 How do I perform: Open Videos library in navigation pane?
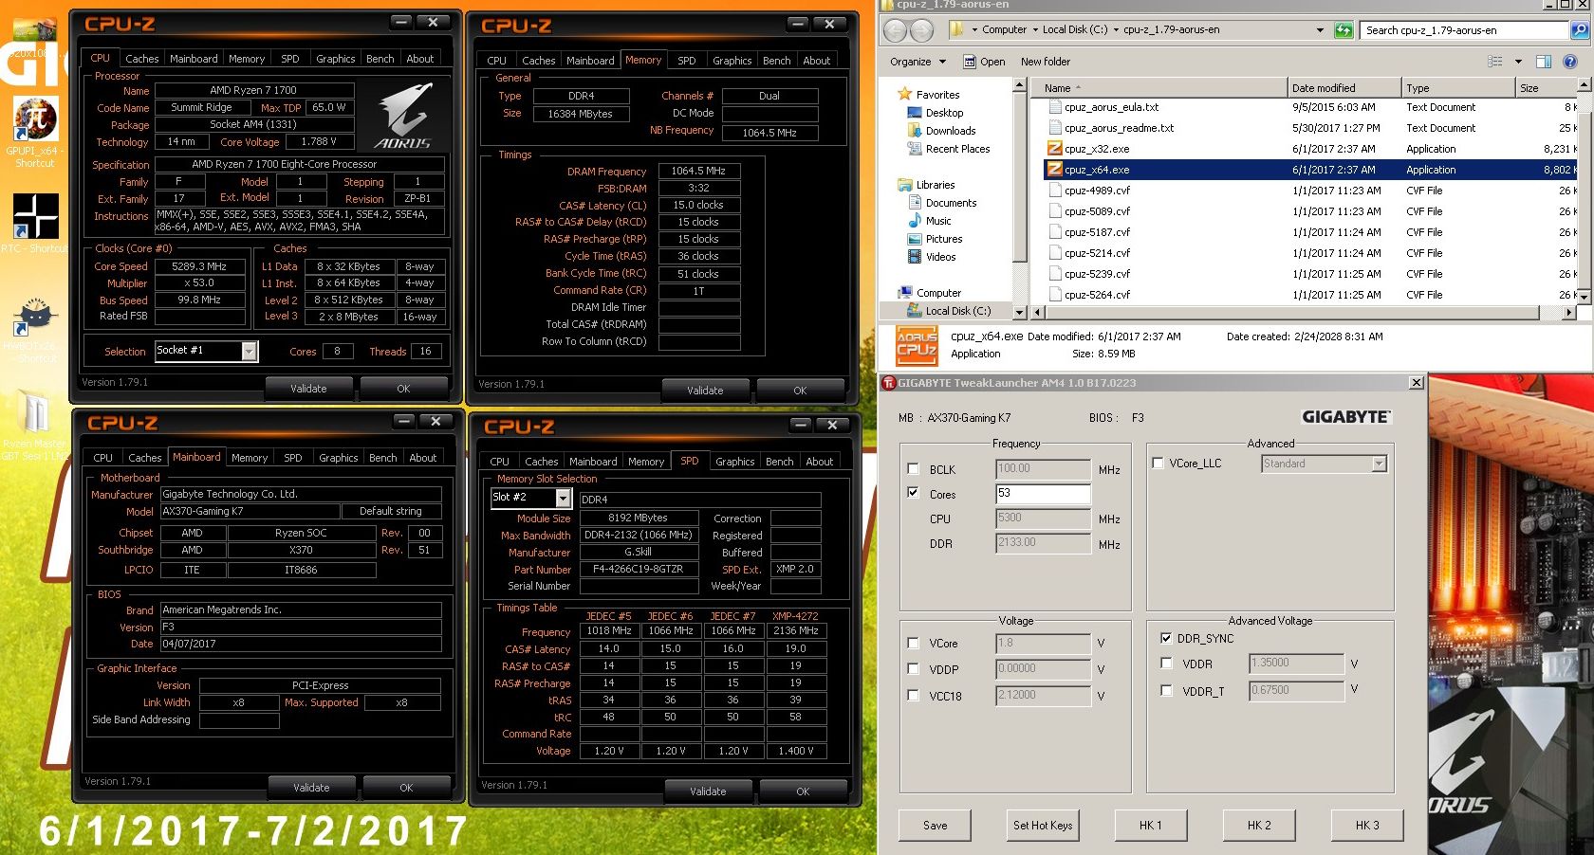(x=940, y=257)
